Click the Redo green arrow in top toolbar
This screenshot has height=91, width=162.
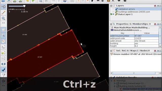click(33, 1)
